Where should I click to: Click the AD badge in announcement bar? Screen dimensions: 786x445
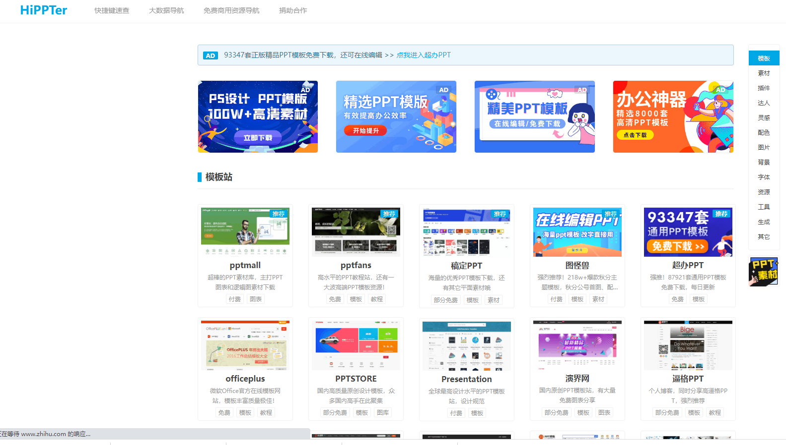click(211, 56)
